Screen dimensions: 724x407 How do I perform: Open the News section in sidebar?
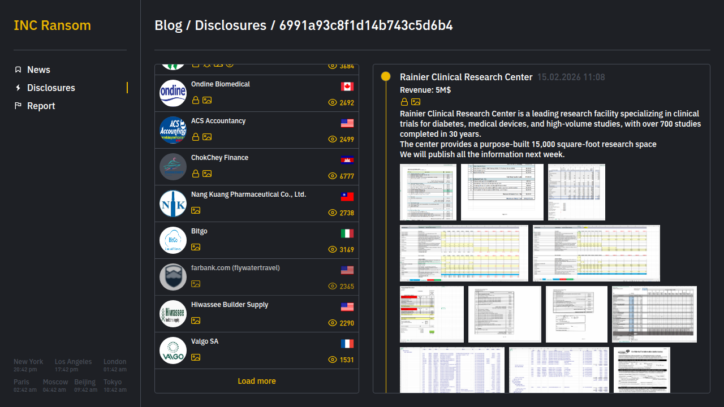pos(38,70)
